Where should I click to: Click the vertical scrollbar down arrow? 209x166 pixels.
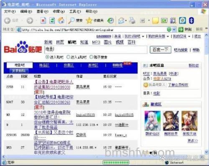[206, 152]
